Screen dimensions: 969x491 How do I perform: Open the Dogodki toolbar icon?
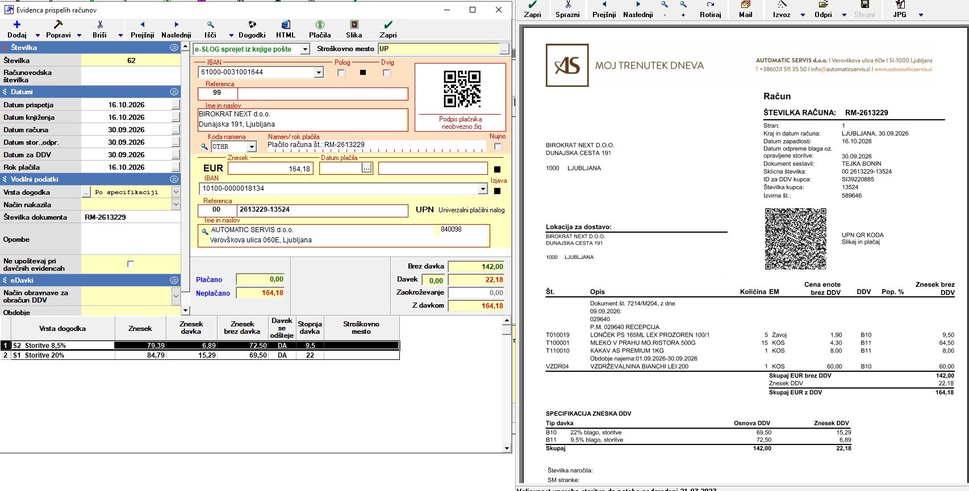[x=252, y=24]
